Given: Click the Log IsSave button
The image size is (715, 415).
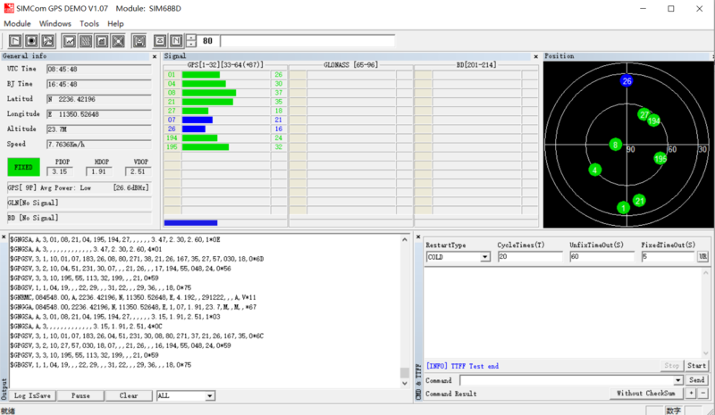Looking at the screenshot, I should (32, 396).
